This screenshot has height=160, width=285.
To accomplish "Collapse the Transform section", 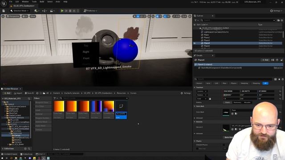I will 195,88.
